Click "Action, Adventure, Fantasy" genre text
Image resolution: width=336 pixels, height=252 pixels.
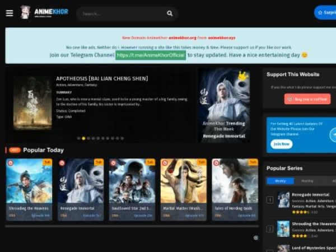77,85
